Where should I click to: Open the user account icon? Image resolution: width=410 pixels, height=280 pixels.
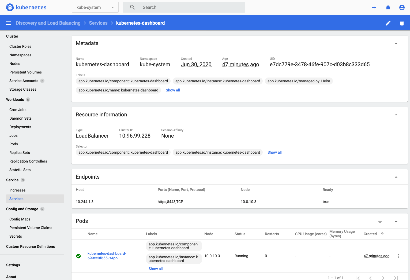coord(402,8)
